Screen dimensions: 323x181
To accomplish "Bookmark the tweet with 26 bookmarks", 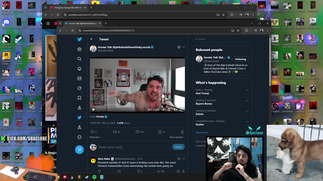I will point(160,132).
